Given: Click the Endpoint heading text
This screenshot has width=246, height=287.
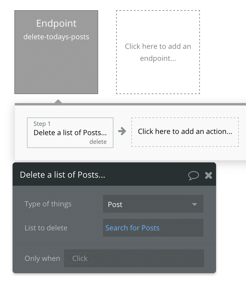Looking at the screenshot, I should 56,23.
